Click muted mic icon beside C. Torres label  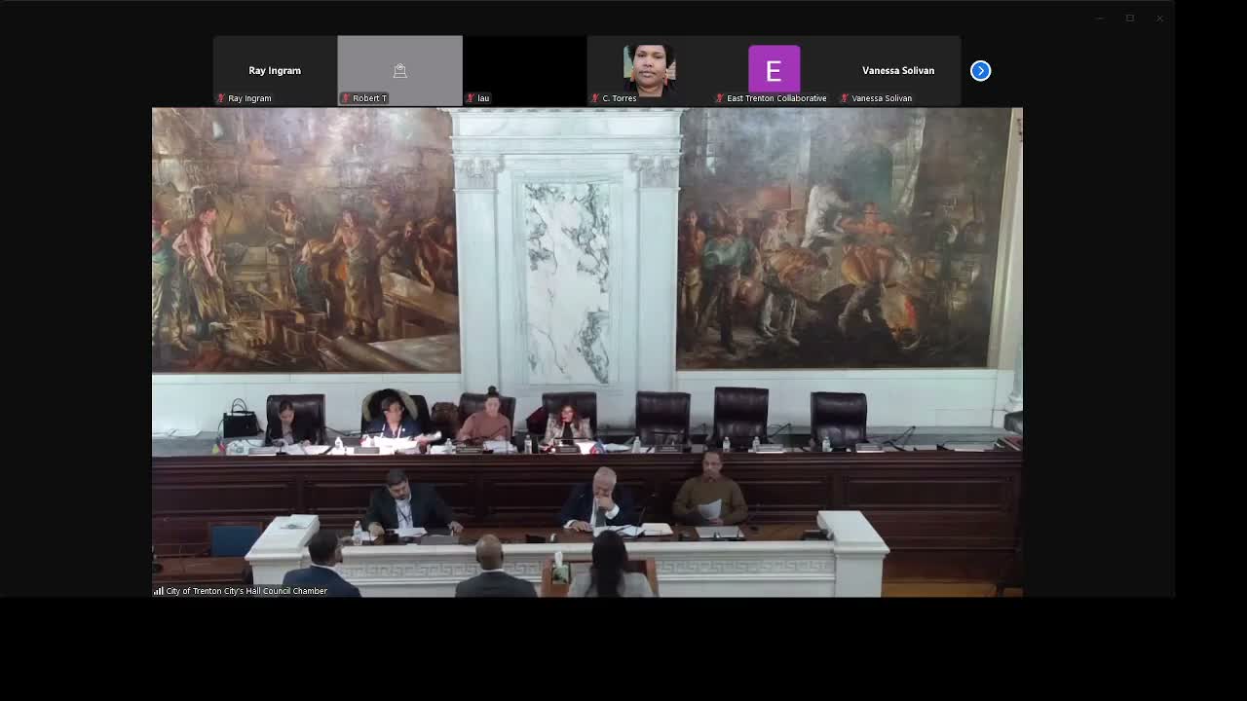click(x=595, y=98)
